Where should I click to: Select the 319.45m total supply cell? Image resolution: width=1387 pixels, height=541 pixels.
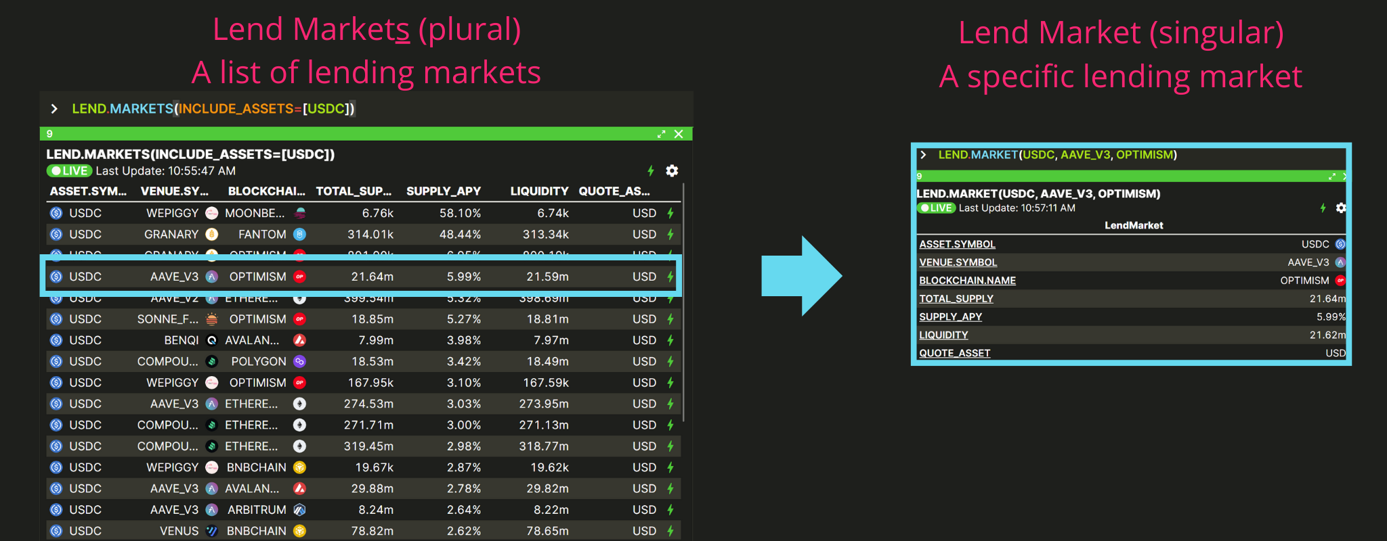(x=368, y=446)
